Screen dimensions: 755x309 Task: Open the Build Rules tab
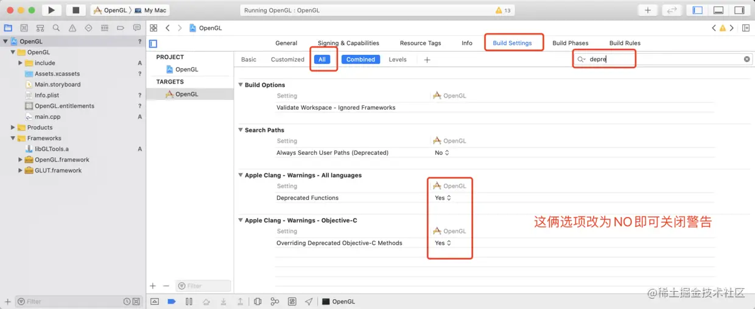tap(625, 43)
